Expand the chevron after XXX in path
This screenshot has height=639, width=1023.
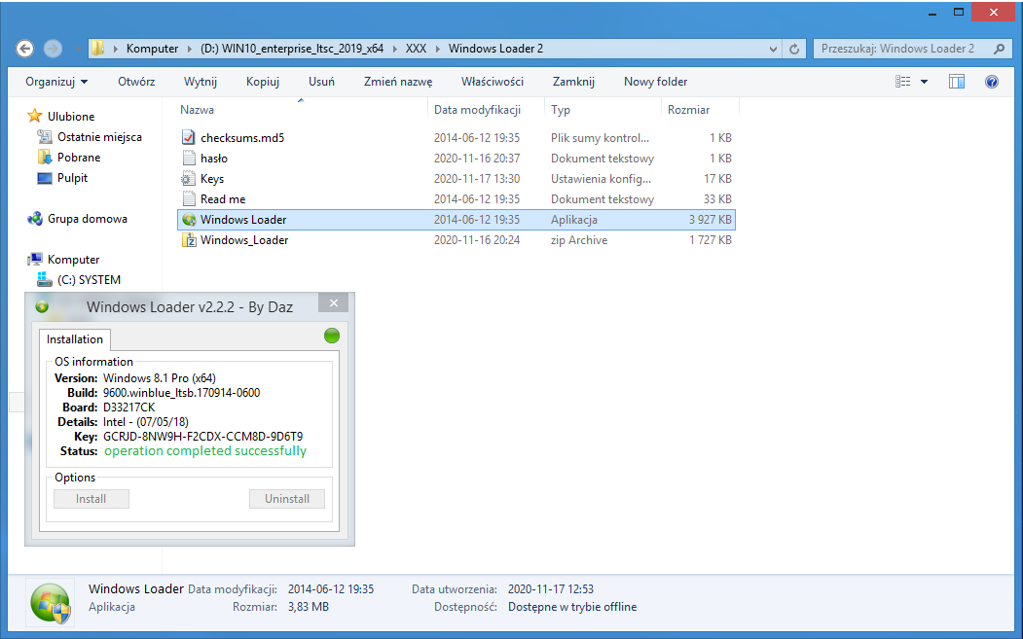(x=437, y=49)
